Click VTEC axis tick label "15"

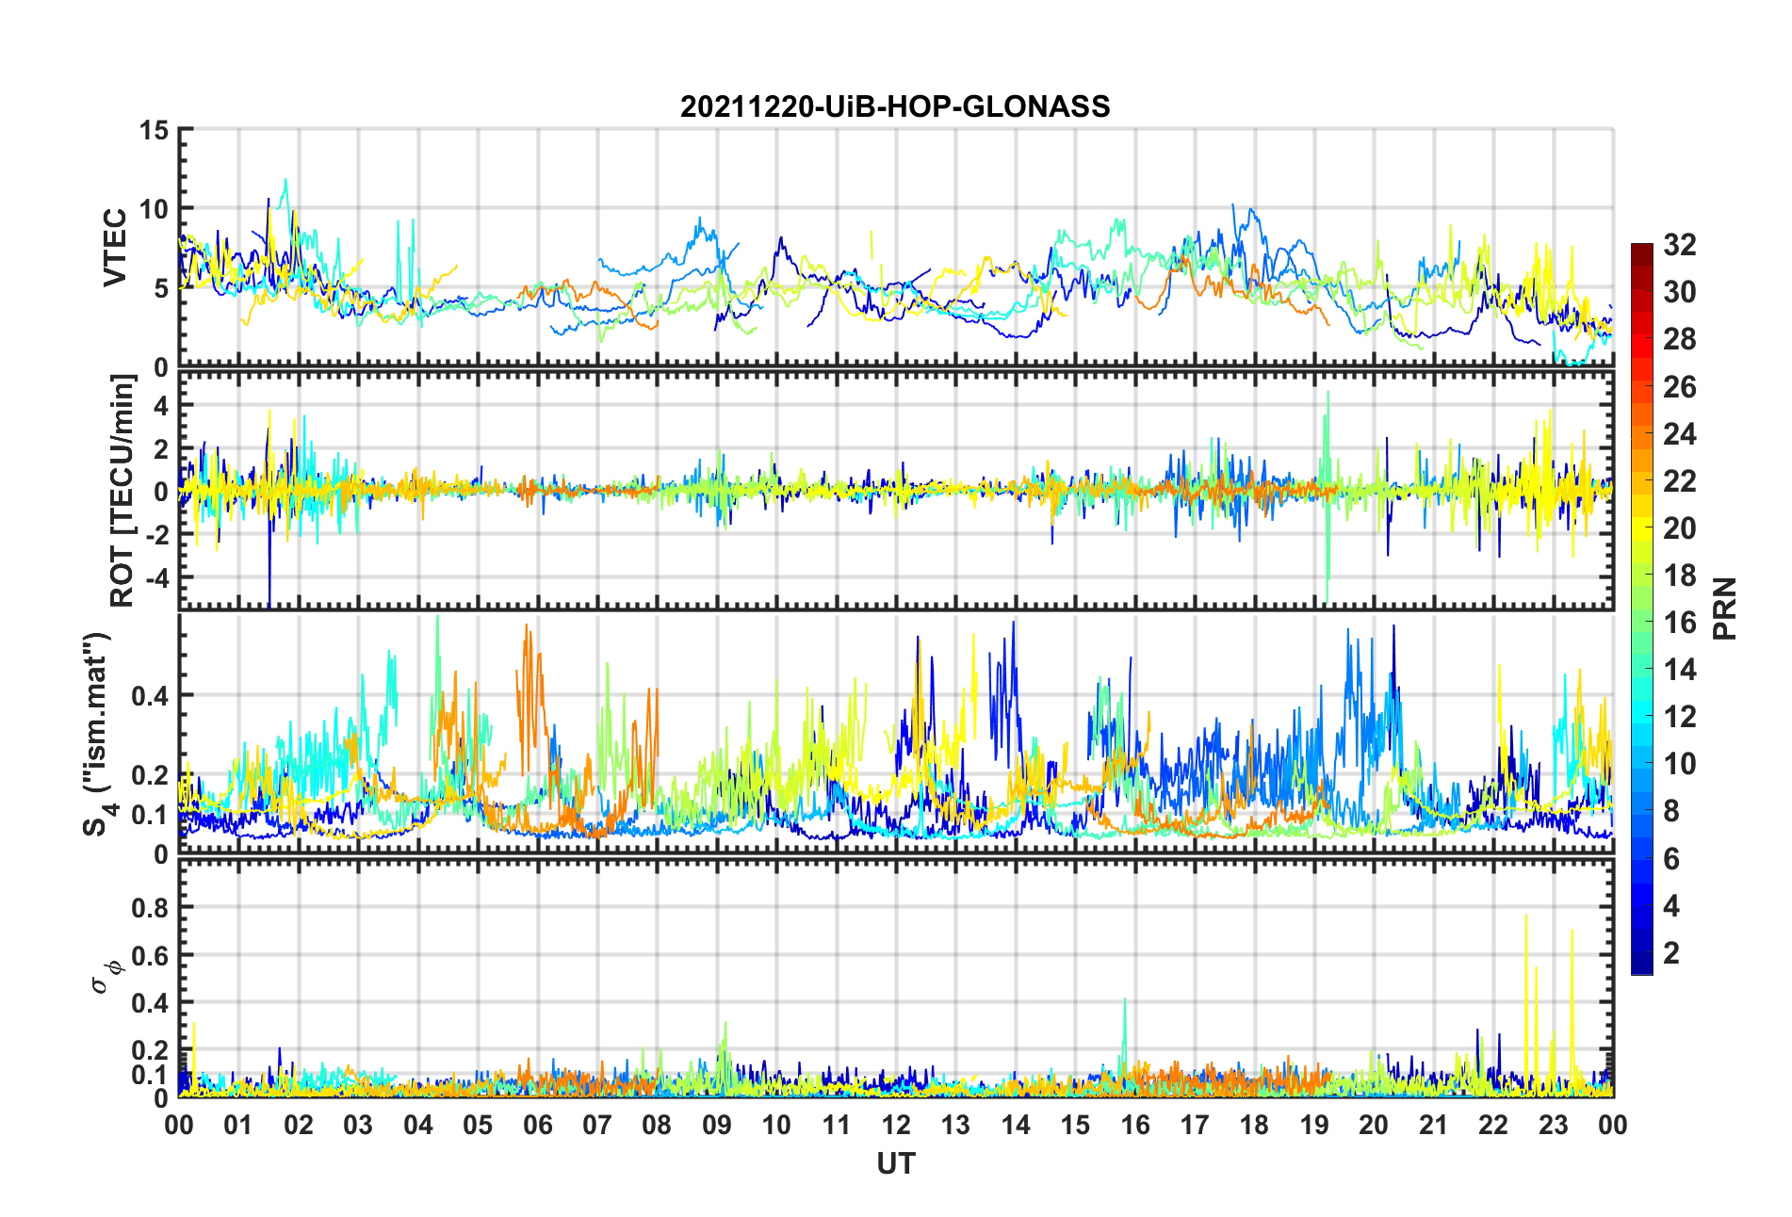pyautogui.click(x=154, y=131)
